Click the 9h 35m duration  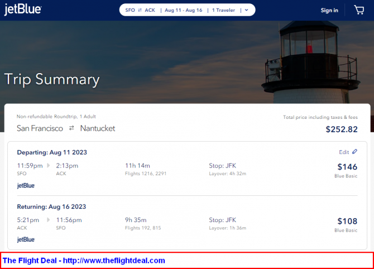click(136, 220)
